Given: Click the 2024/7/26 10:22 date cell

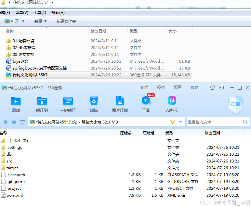Looking at the screenshot, I should [106, 75].
